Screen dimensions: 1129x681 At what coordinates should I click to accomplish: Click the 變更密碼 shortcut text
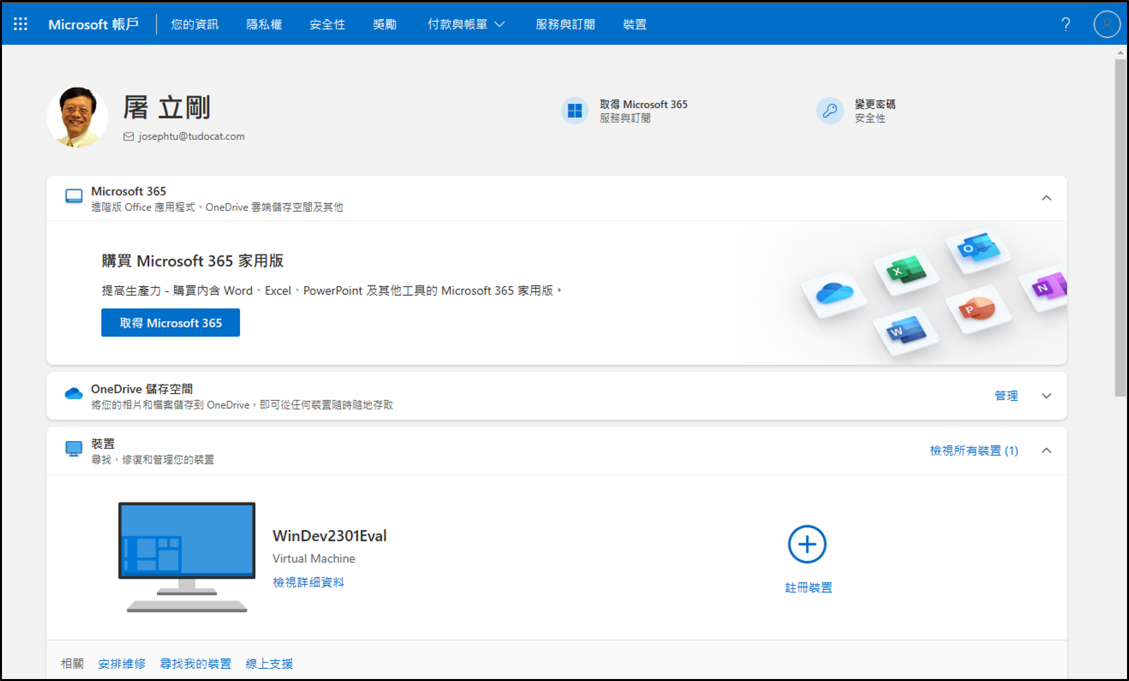tap(875, 104)
